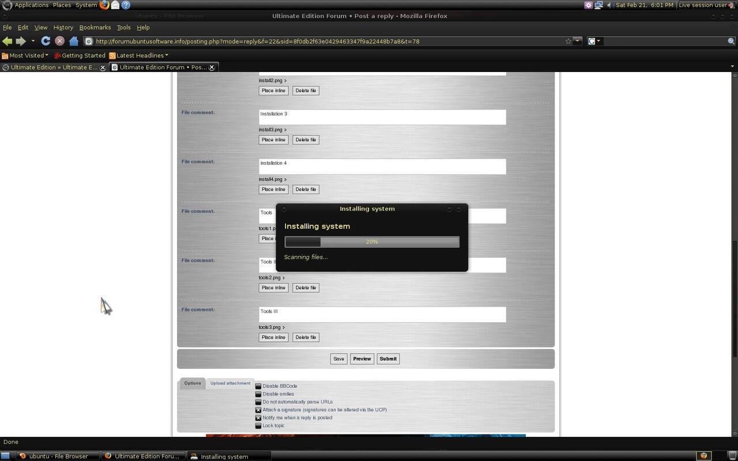738x461 pixels.
Task: Submit the forum reply
Action: click(388, 358)
